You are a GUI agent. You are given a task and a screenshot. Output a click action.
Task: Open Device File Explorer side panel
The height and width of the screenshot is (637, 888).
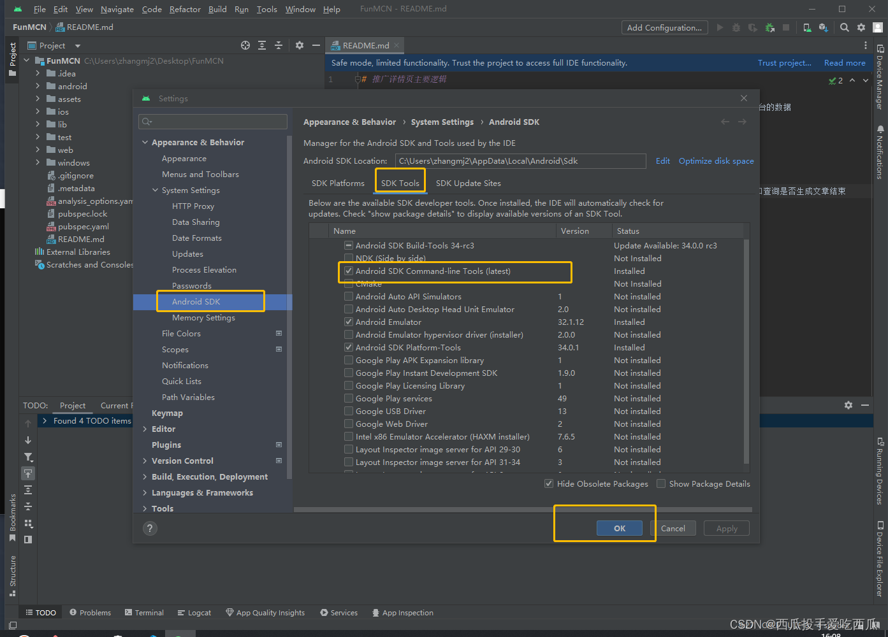(x=880, y=559)
